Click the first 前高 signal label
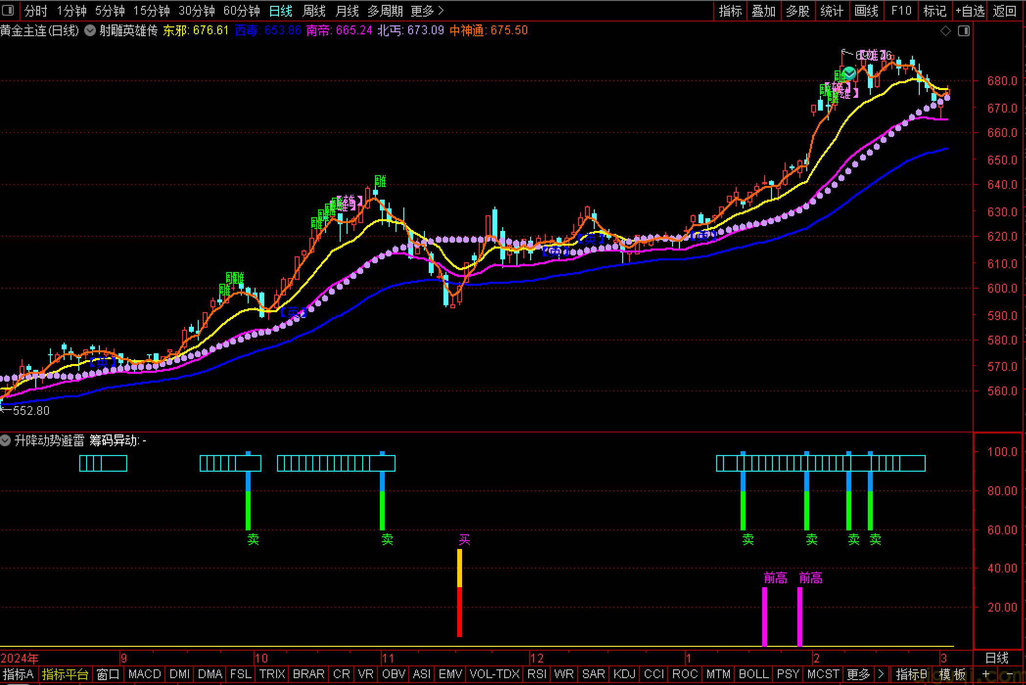This screenshot has width=1026, height=685. (x=775, y=578)
